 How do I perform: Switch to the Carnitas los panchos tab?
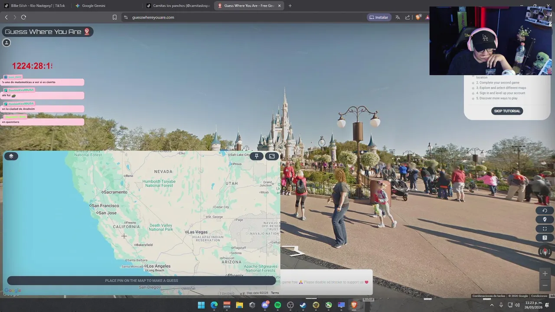point(178,6)
